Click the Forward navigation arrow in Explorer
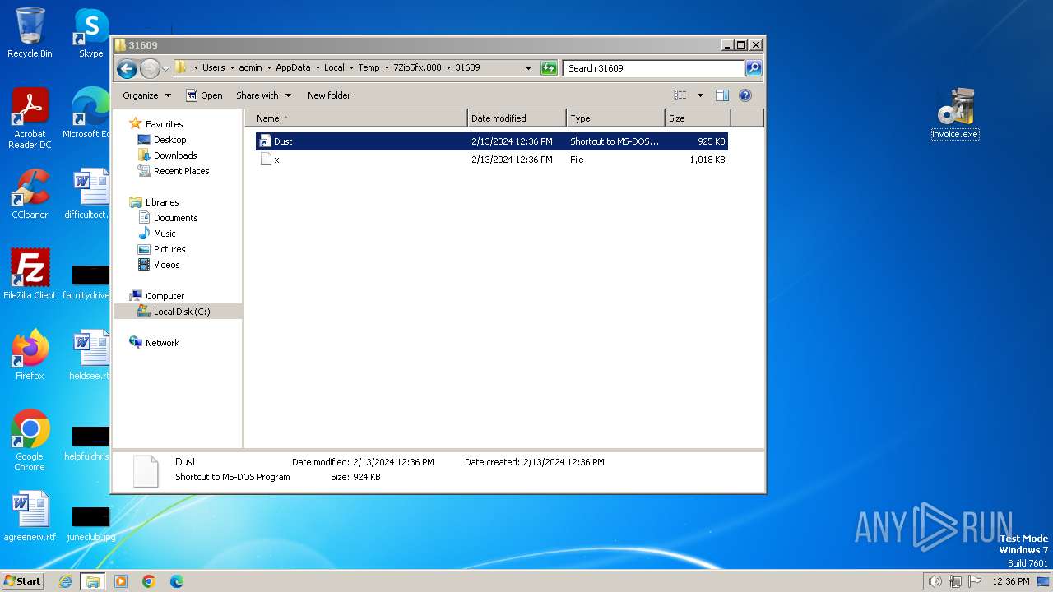 pos(150,68)
